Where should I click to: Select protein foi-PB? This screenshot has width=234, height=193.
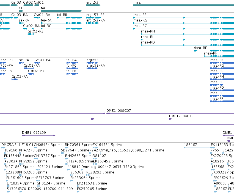(x=71, y=71)
